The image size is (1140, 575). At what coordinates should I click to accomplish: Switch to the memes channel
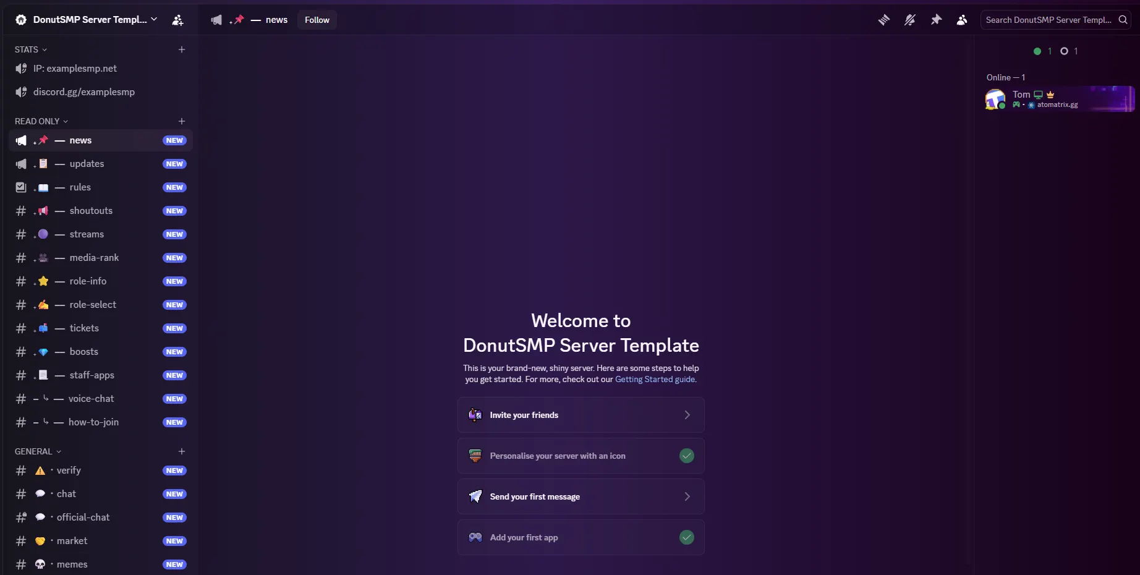[101, 564]
